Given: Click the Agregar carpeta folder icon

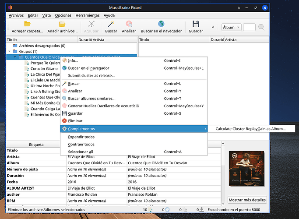Looking at the screenshot, I should (27, 24).
